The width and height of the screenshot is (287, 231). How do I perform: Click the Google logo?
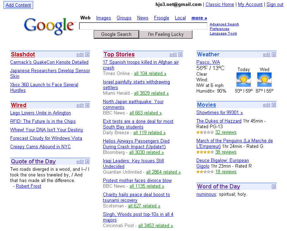click(x=50, y=26)
